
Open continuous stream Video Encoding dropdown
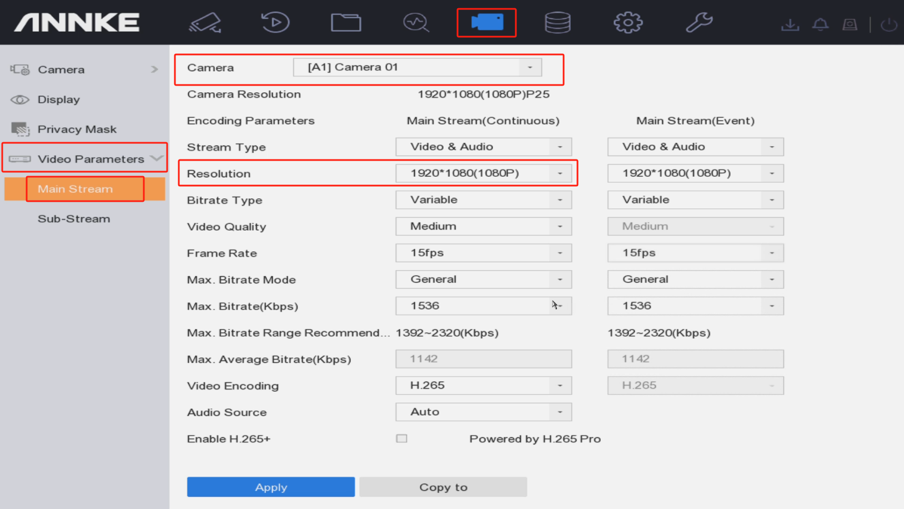pos(483,385)
